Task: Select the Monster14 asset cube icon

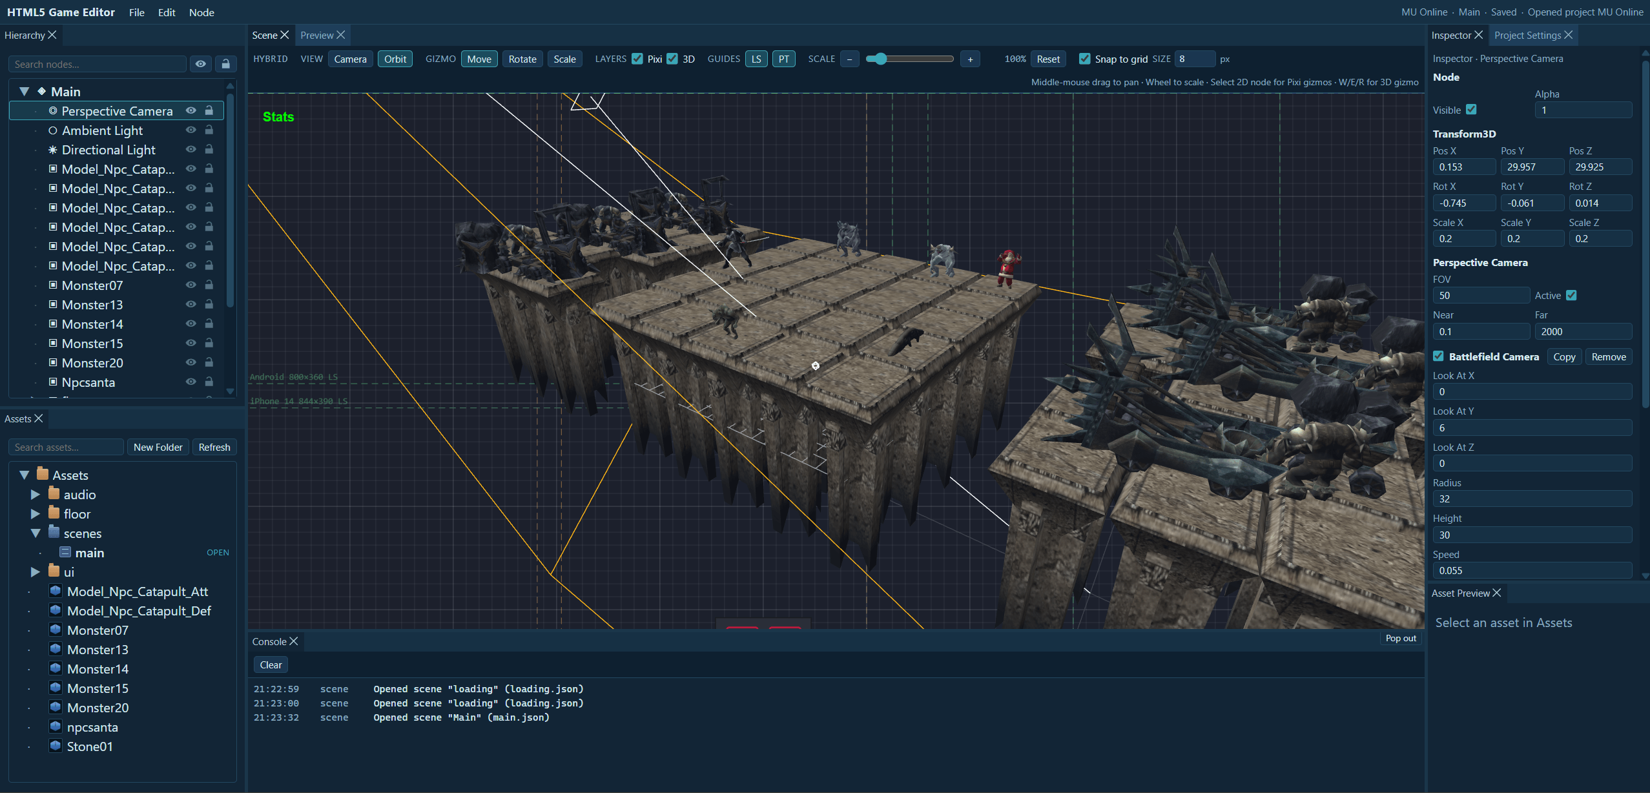Action: (56, 668)
